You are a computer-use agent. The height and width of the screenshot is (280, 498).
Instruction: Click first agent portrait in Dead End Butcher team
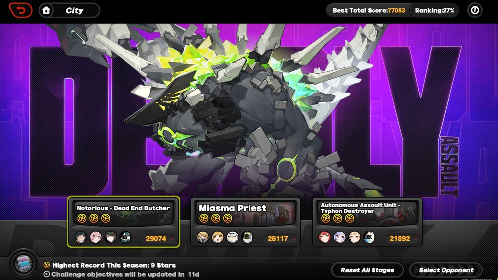pos(81,237)
